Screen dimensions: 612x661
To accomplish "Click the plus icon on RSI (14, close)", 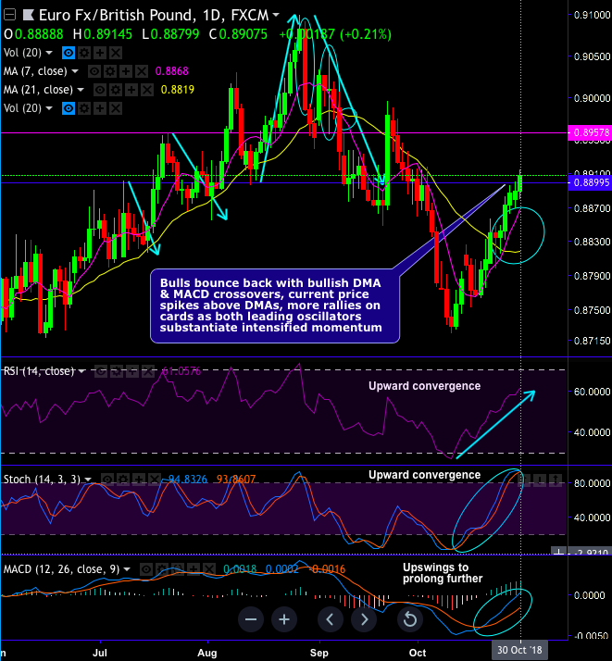I will click(132, 371).
